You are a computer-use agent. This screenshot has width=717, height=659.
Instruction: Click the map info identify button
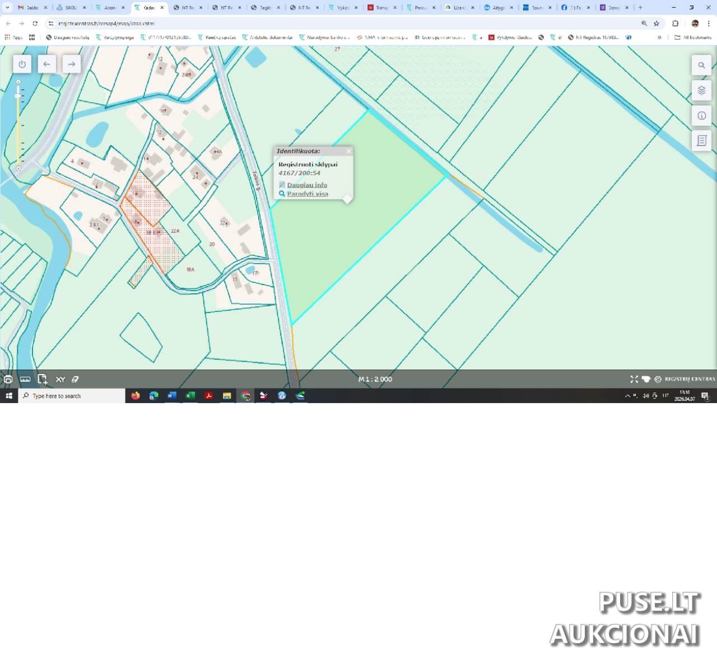pos(701,116)
